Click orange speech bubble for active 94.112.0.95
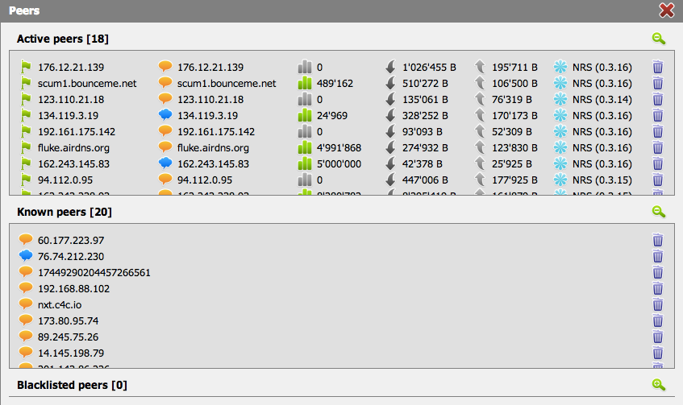 [x=165, y=180]
